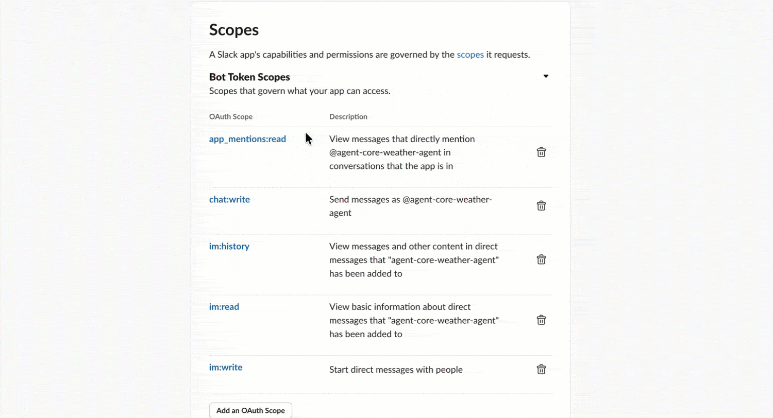Open the im:write scope link
773x418 pixels.
(226, 367)
